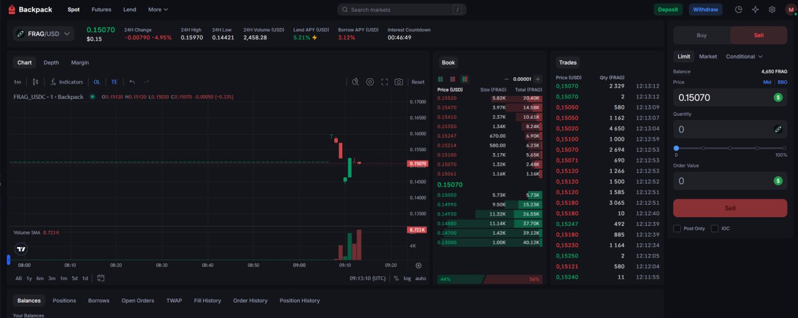Click the dollar icon in Order Value field

[x=778, y=180]
